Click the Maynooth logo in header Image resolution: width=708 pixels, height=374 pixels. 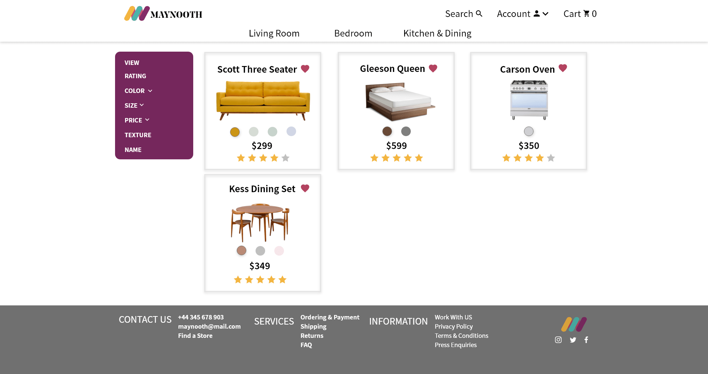pos(163,14)
